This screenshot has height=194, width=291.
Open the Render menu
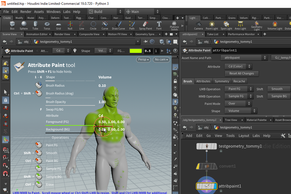(x=26, y=12)
